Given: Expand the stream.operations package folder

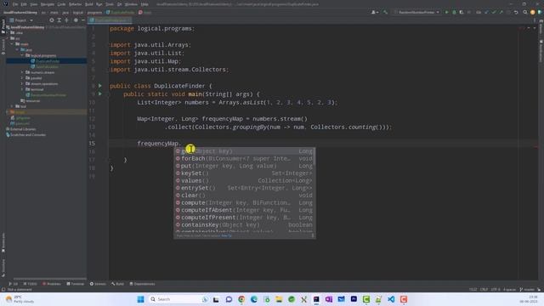Looking at the screenshot, I should point(22,83).
